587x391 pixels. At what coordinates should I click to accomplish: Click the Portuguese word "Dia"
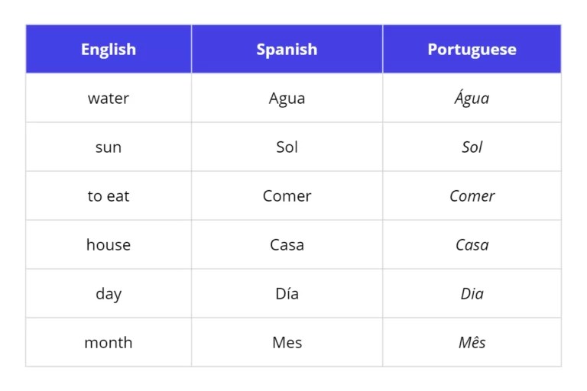tap(472, 294)
